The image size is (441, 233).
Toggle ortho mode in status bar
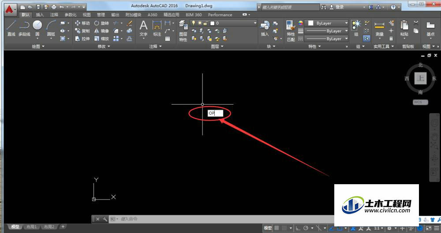(x=298, y=228)
